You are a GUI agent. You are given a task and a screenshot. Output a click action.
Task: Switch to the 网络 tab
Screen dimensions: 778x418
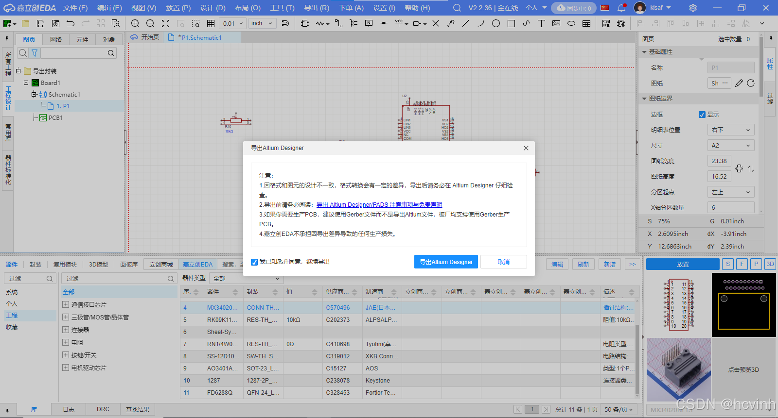click(56, 39)
